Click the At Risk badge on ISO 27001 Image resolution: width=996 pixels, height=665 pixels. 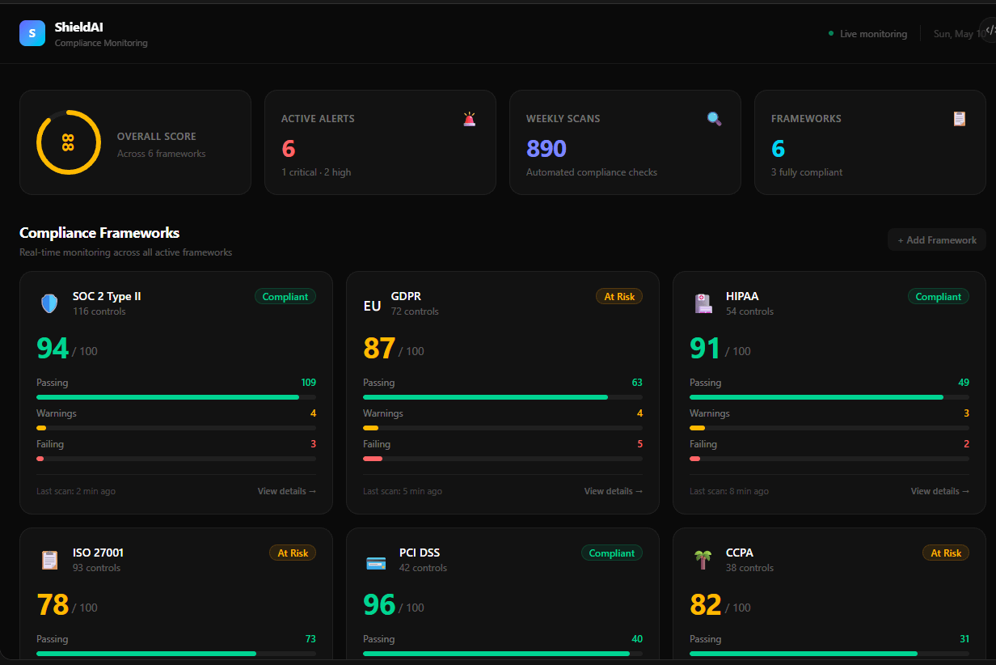click(x=293, y=553)
